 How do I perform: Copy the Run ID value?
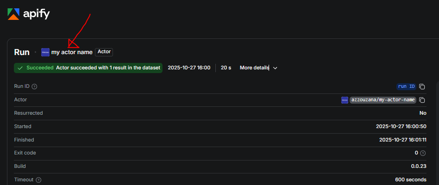(x=422, y=86)
